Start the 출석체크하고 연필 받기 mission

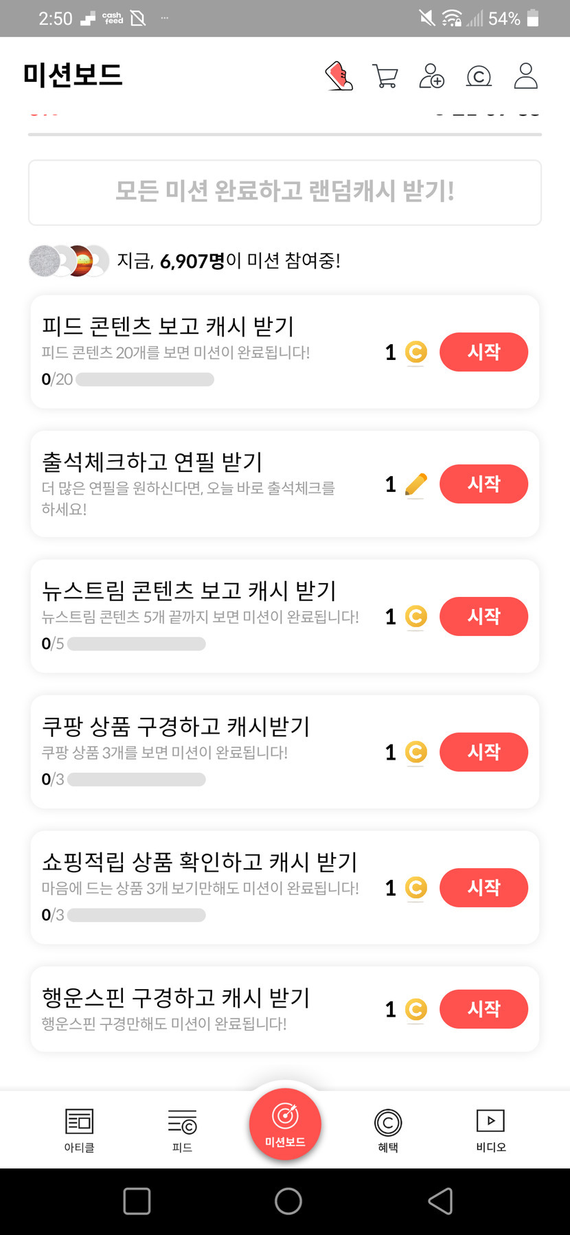pyautogui.click(x=483, y=484)
